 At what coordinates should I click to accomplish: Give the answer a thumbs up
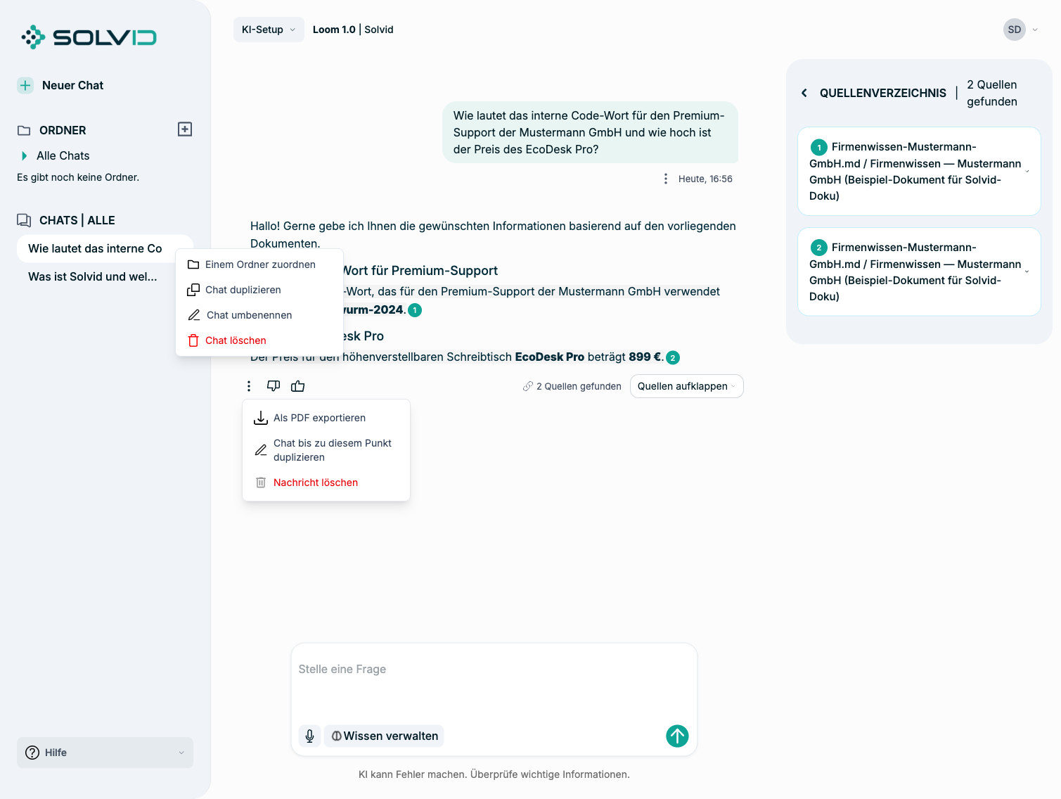298,385
